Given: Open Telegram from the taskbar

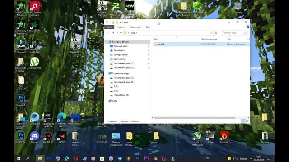Looking at the screenshot, I should click(120, 158).
